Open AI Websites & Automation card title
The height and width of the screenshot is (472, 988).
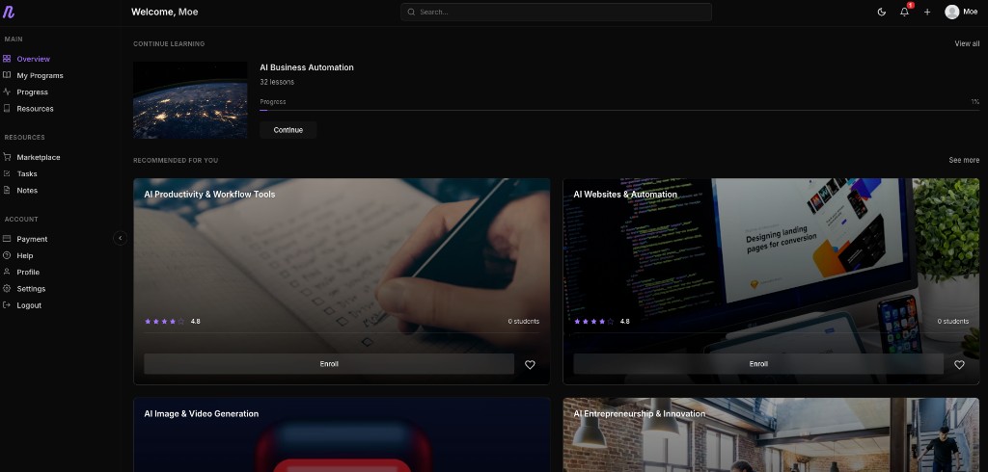625,195
